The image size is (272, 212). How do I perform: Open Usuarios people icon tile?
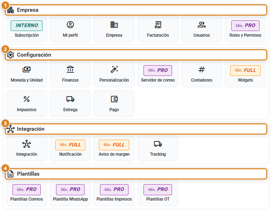202,29
